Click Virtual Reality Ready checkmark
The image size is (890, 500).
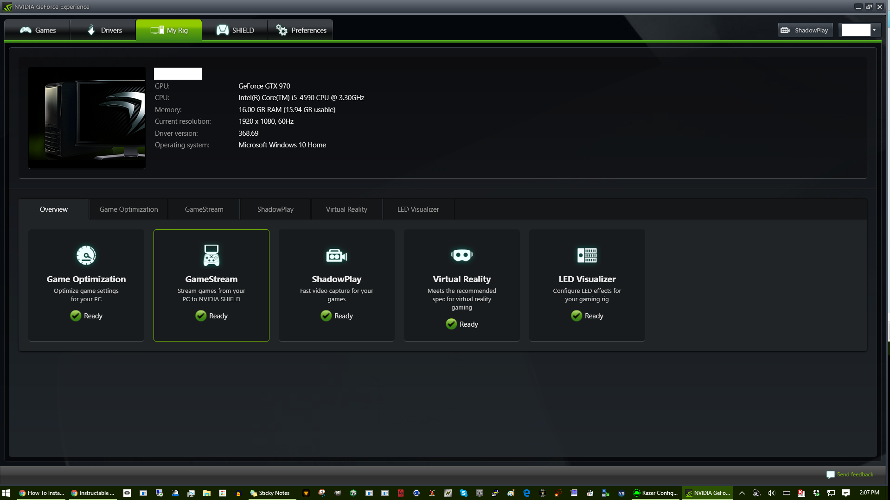(x=451, y=324)
